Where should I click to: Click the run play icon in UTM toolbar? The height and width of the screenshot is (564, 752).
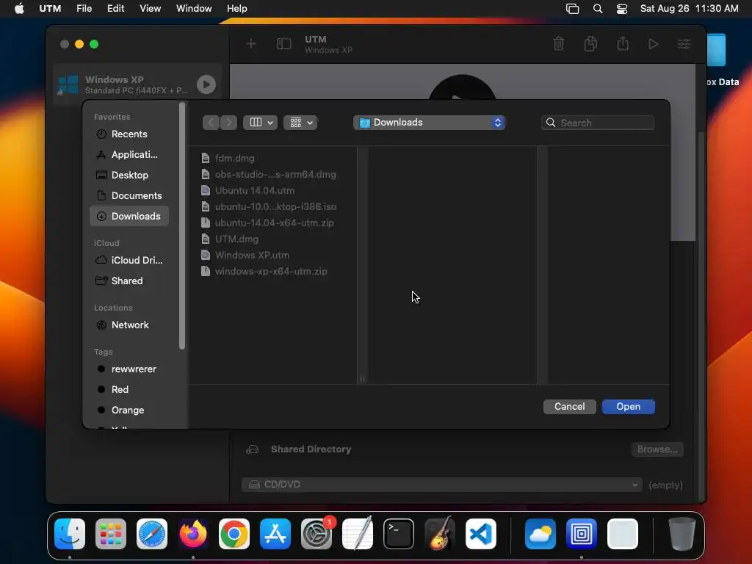(x=653, y=44)
